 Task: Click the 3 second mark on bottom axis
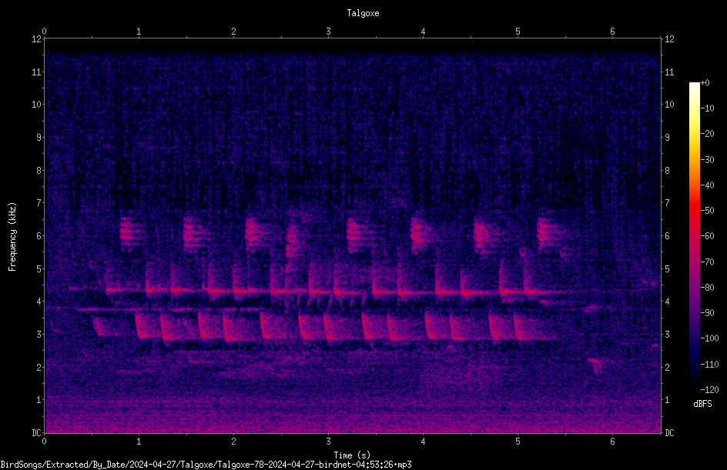click(x=328, y=442)
